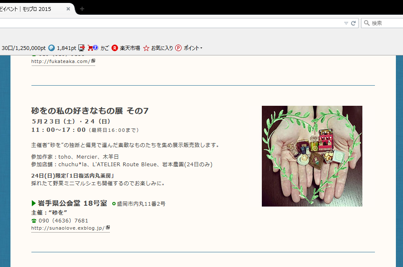
Task: Click external link icon beside sunaolove.exblog.jp
Action: (x=108, y=228)
